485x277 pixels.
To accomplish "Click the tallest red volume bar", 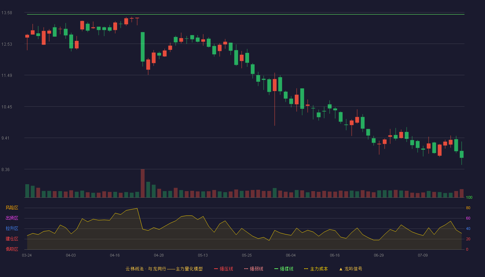I will 143,183.
